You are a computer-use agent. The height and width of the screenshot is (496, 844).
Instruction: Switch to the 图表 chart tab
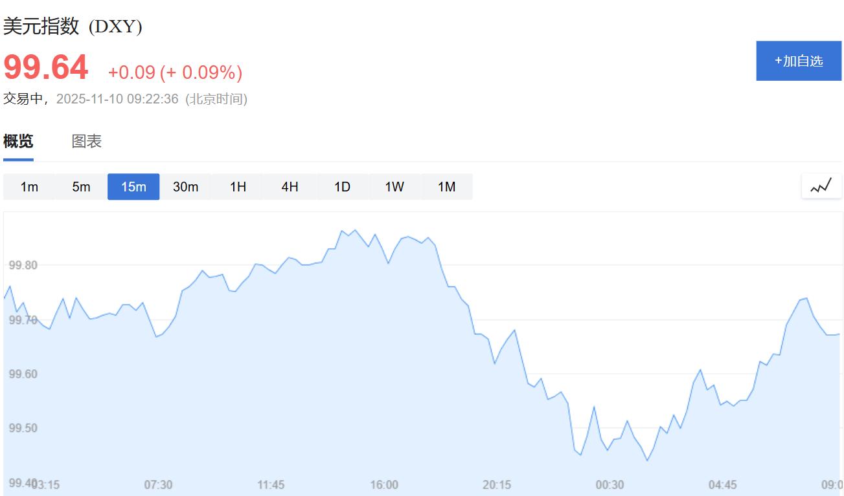87,141
